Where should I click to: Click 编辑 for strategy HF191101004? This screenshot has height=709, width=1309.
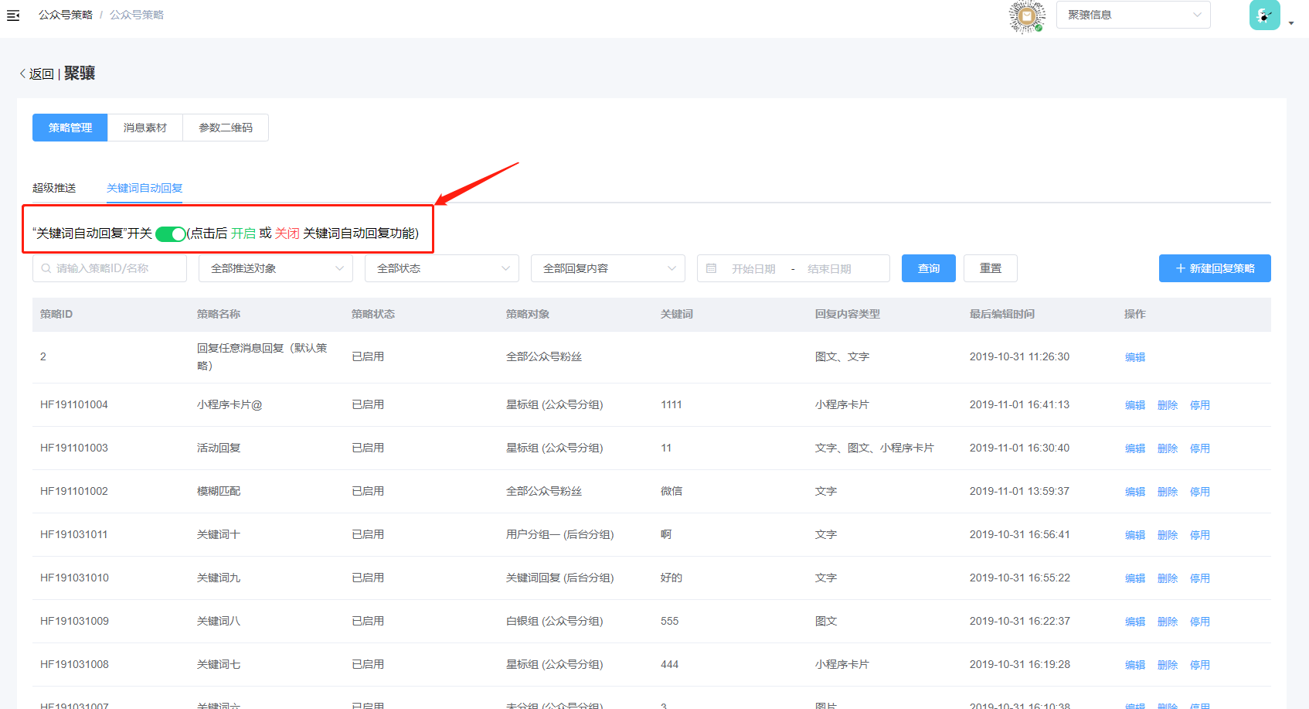[x=1134, y=405]
